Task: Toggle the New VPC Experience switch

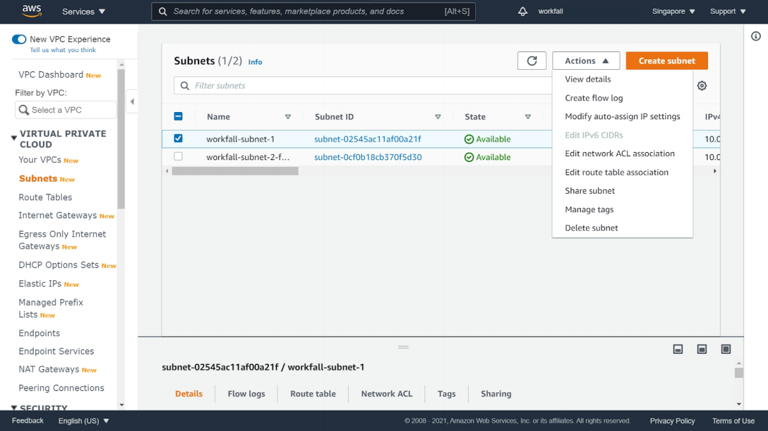Action: [19, 40]
